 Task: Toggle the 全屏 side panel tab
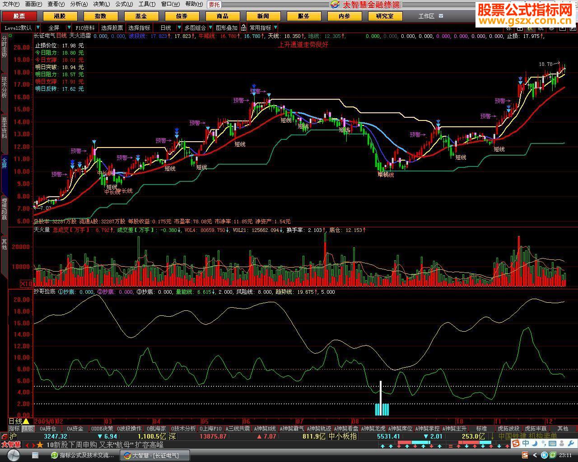pyautogui.click(x=4, y=162)
